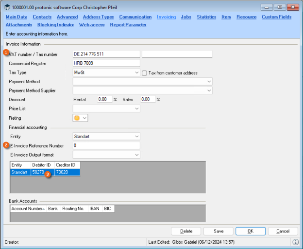
Task: Open the Price List dropdown
Action: click(136, 109)
